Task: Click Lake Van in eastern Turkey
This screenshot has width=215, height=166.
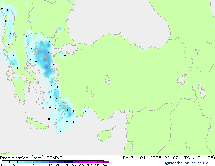Action: (x=181, y=80)
